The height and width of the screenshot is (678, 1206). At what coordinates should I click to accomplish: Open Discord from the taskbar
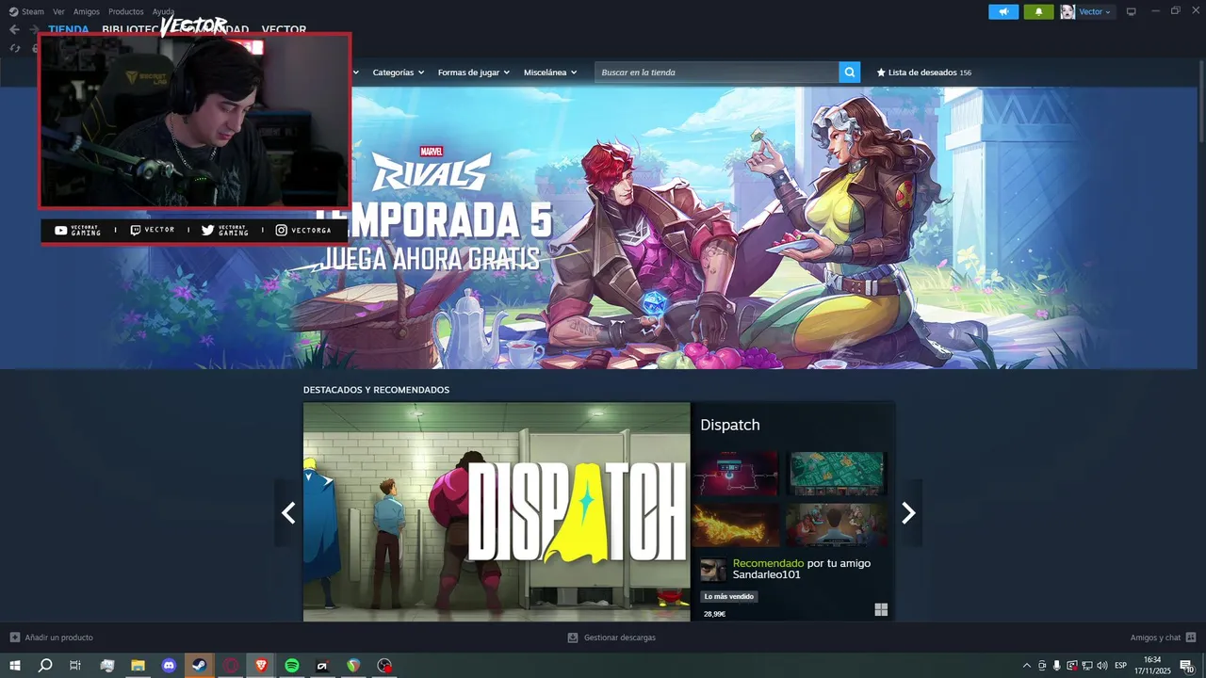(169, 666)
